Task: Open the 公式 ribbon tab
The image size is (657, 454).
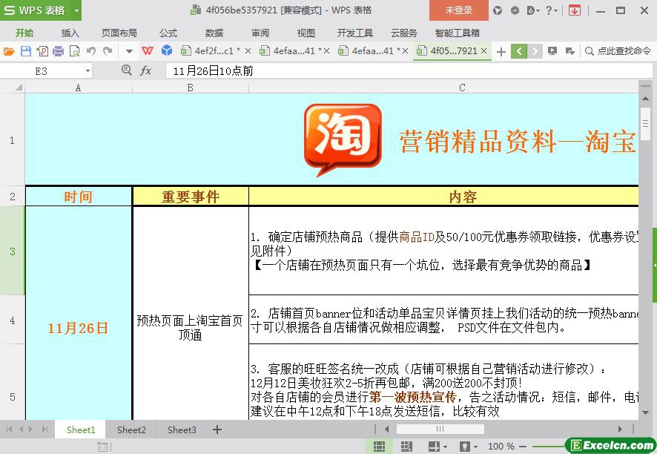Action: pyautogui.click(x=168, y=33)
